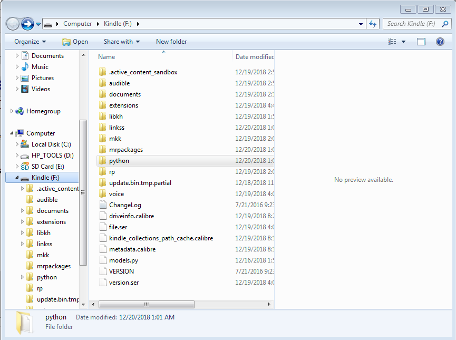Click the file list scroll right arrow

point(269,304)
